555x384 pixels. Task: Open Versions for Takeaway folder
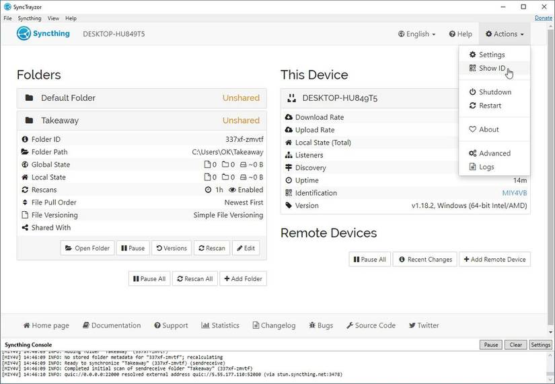[x=172, y=248]
